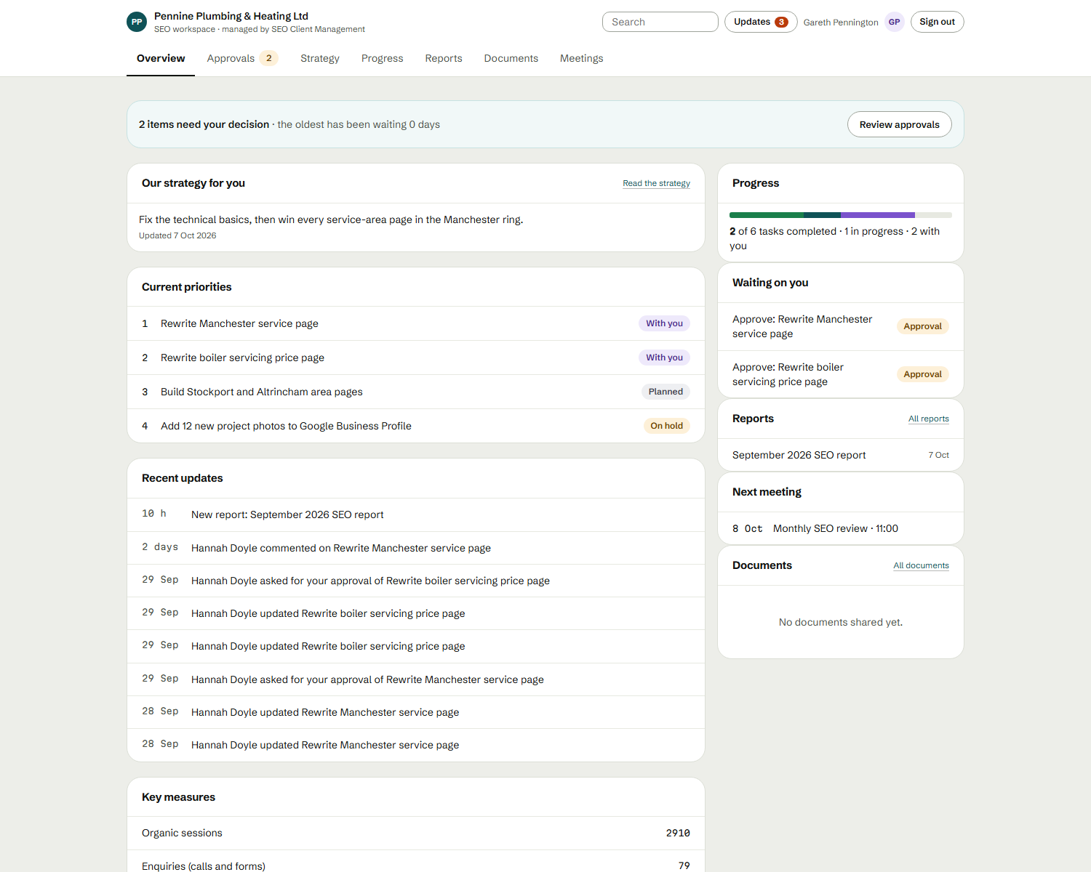Open update asking approval of boiler servicing page
Screen dimensions: 1091x872
coord(416,581)
